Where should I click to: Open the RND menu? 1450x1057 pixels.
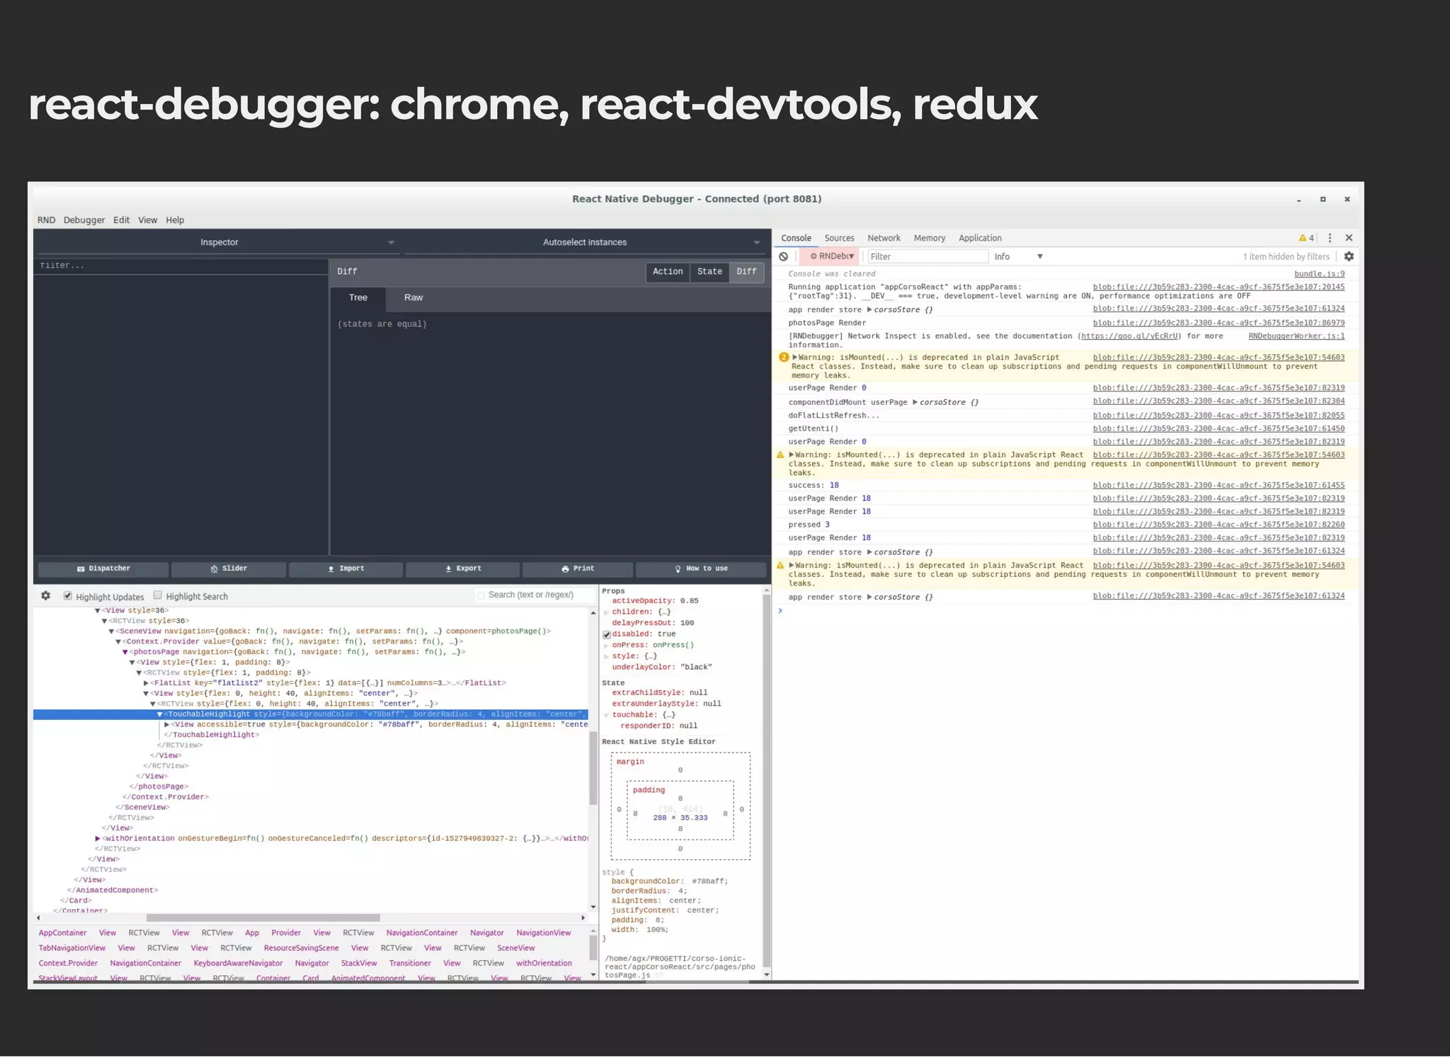tap(46, 220)
